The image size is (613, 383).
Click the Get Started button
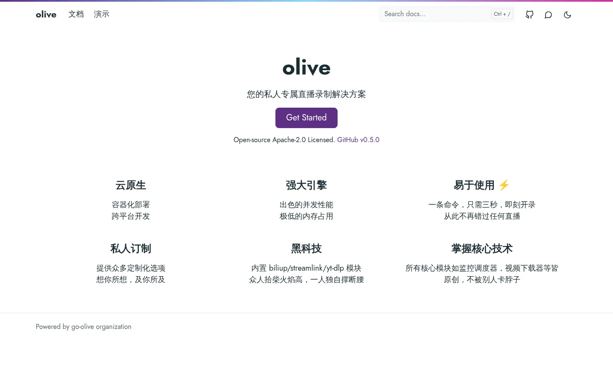[x=306, y=118]
